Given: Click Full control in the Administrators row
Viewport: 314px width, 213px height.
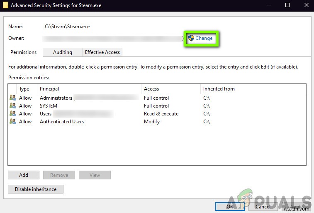Looking at the screenshot, I should tap(156, 98).
